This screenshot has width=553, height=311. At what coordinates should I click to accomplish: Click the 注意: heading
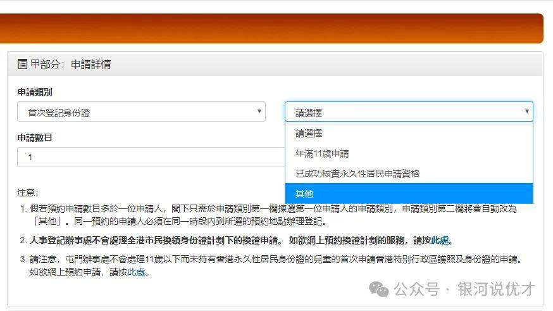click(x=27, y=193)
